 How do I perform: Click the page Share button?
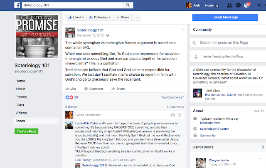coord(123,17)
